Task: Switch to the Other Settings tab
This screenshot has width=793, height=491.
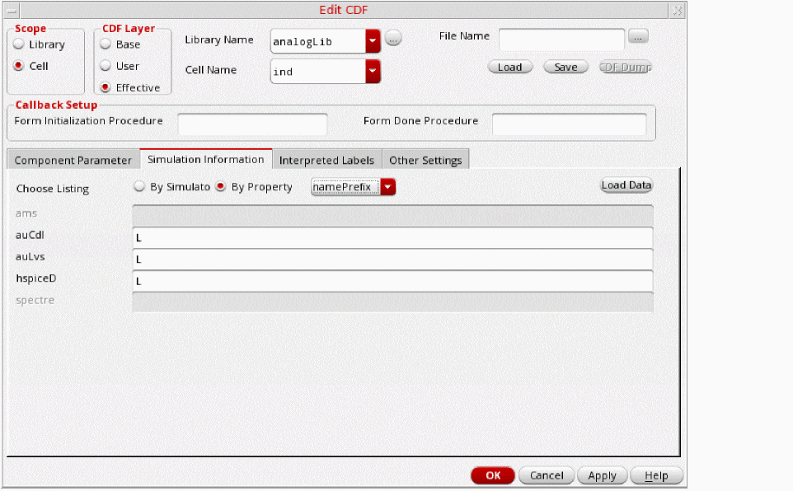Action: click(x=425, y=160)
